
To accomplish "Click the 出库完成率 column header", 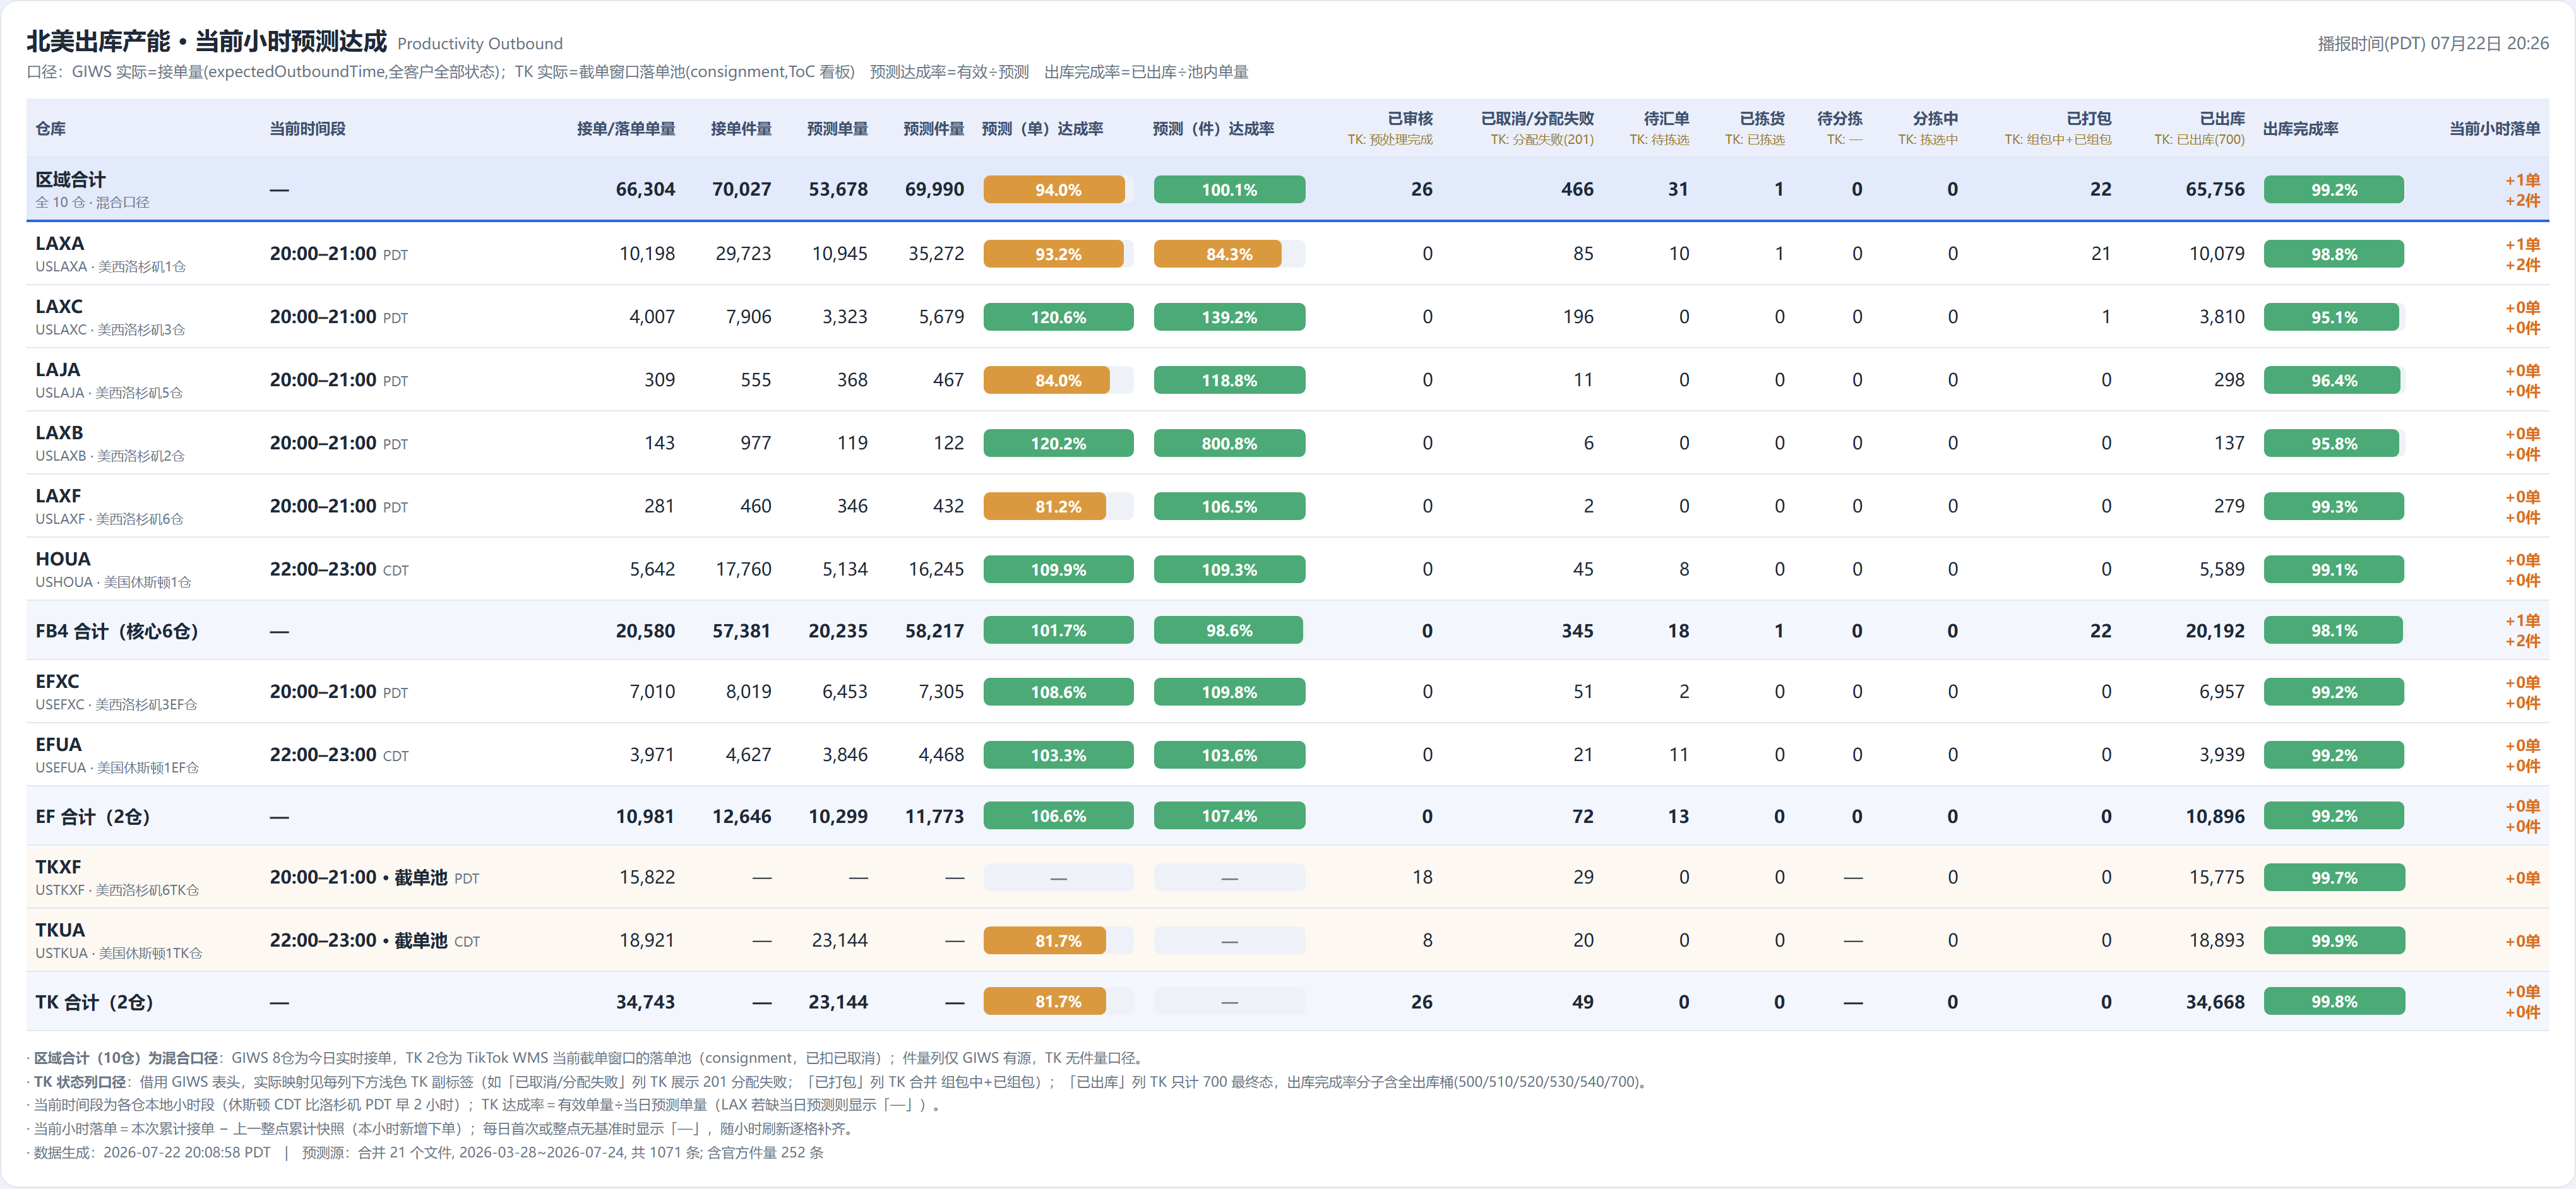I will tap(2300, 129).
